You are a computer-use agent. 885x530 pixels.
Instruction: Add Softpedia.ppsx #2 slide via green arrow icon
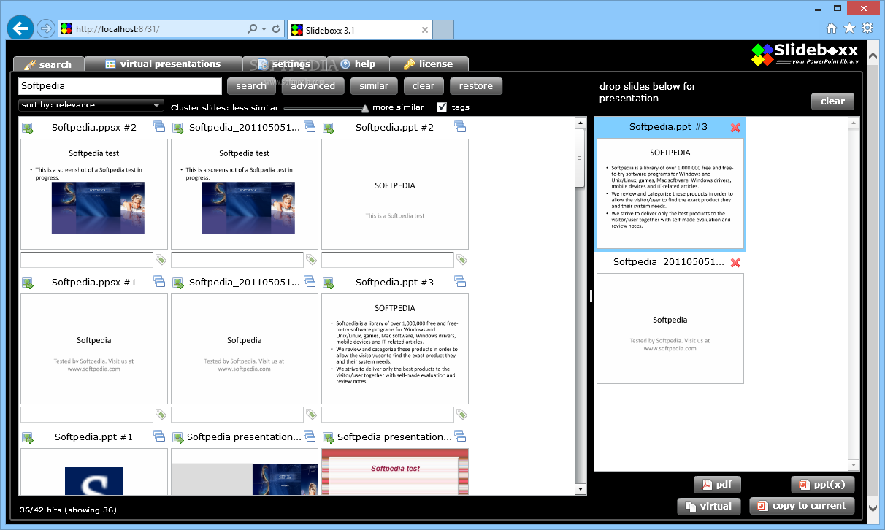(x=28, y=128)
